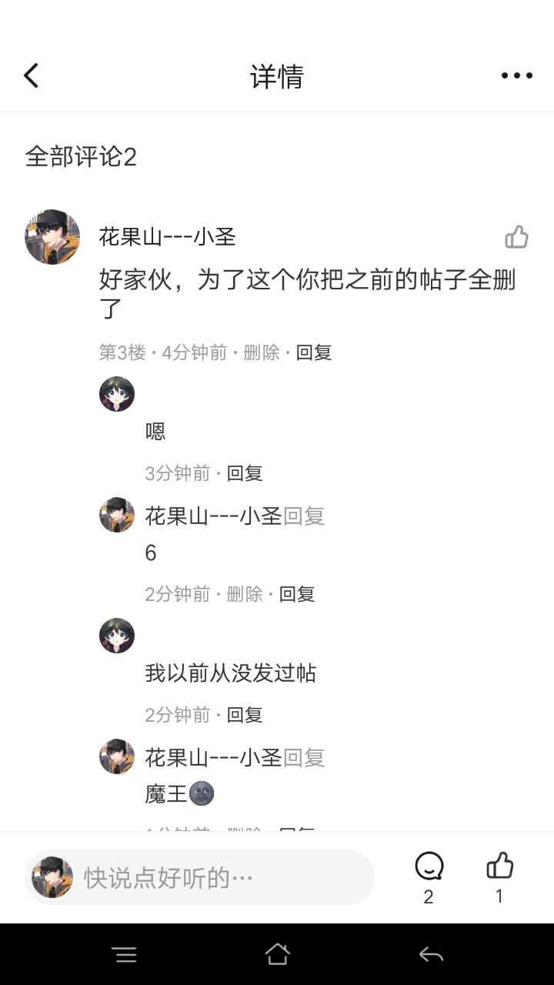
Task: Tap the avatar beside 我以前从没发过帖
Action: (117, 636)
